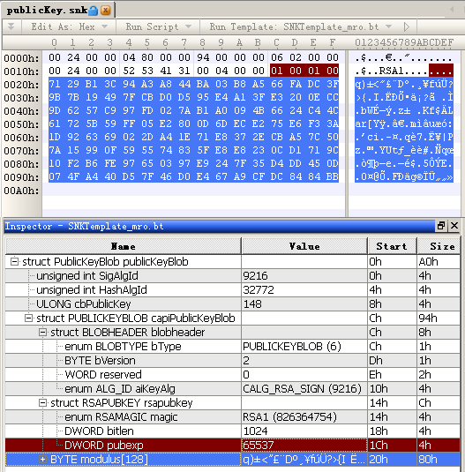Open the Edit As: Hex dropdown
This screenshot has width=465, height=472.
point(69,26)
